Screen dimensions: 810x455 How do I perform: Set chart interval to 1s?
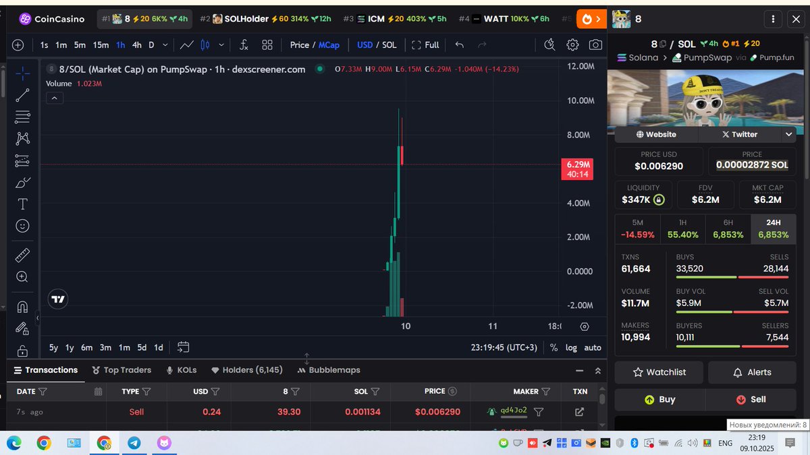click(45, 45)
